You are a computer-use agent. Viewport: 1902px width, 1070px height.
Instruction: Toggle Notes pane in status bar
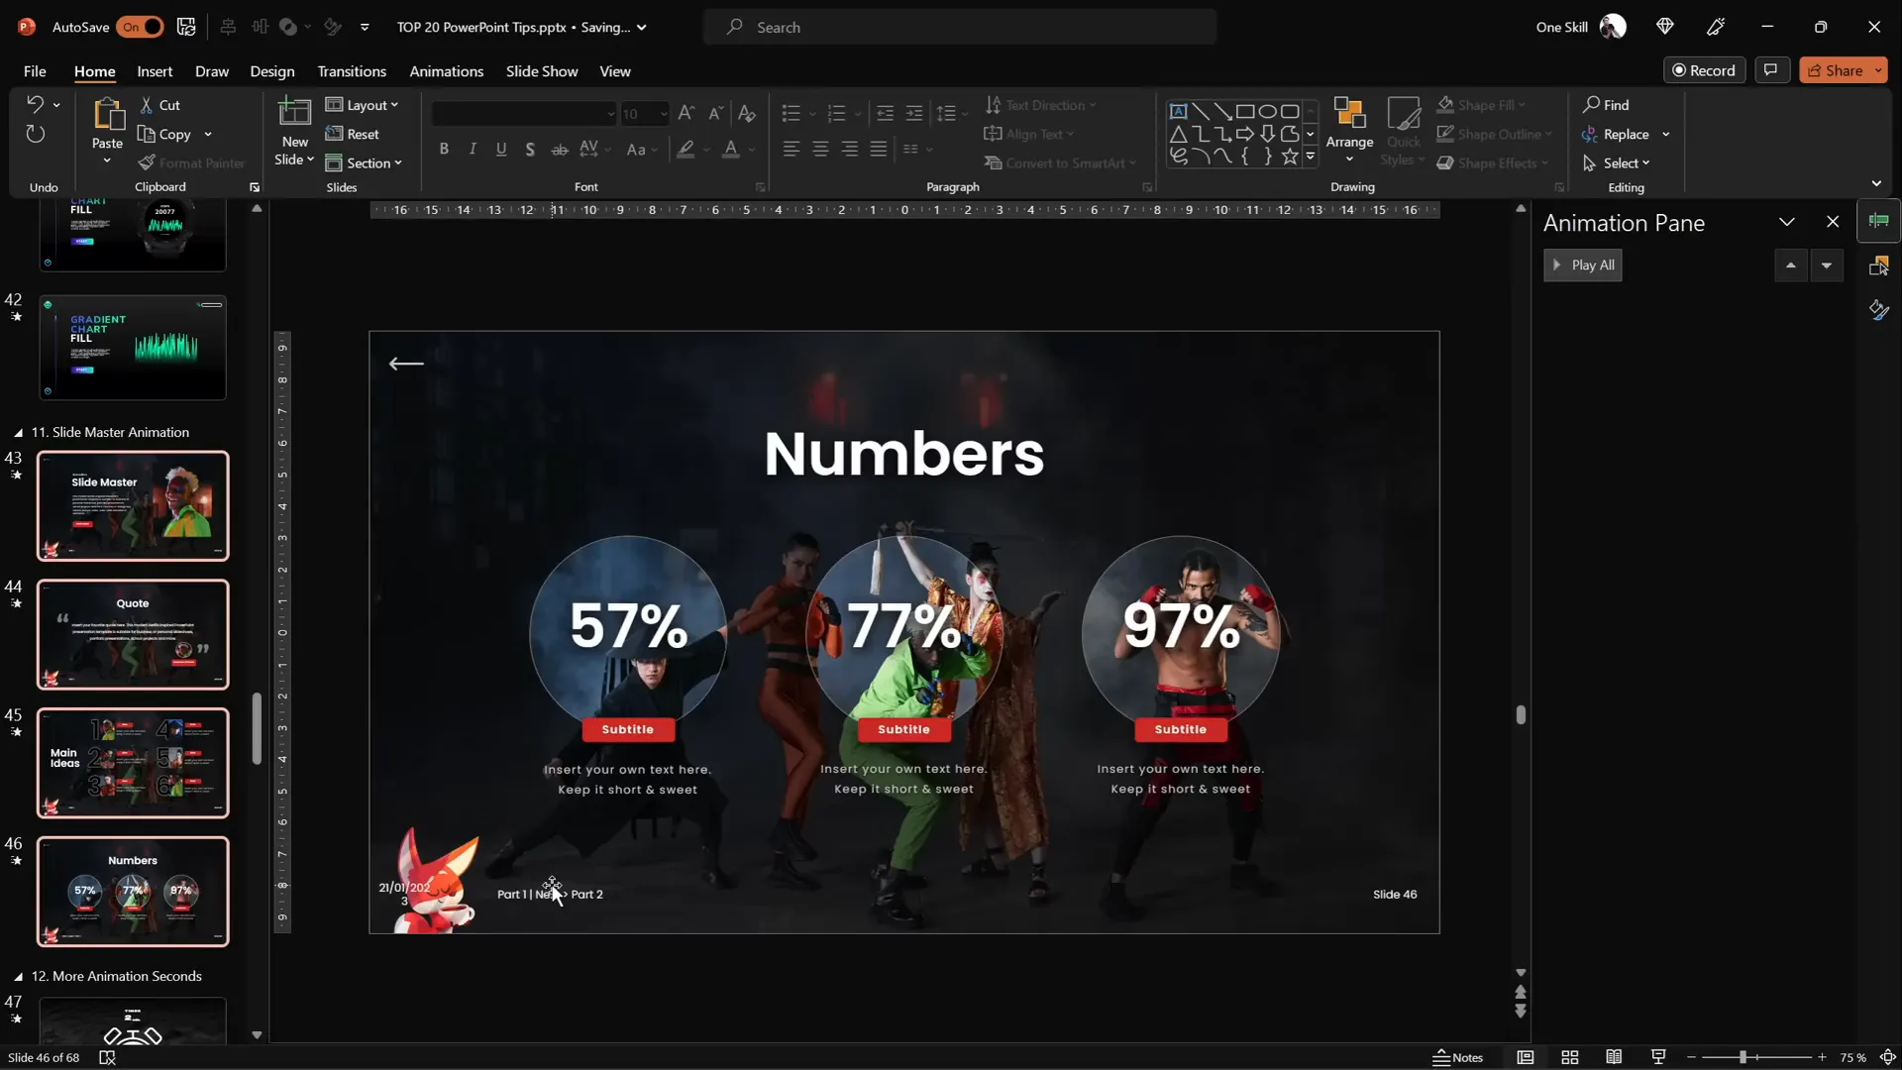1458,1057
